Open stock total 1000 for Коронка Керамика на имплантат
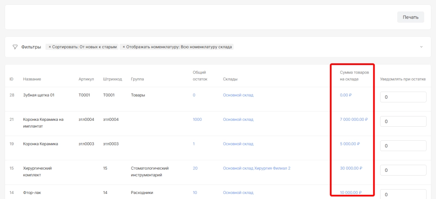Viewport: 436px width, 199px height. point(197,119)
